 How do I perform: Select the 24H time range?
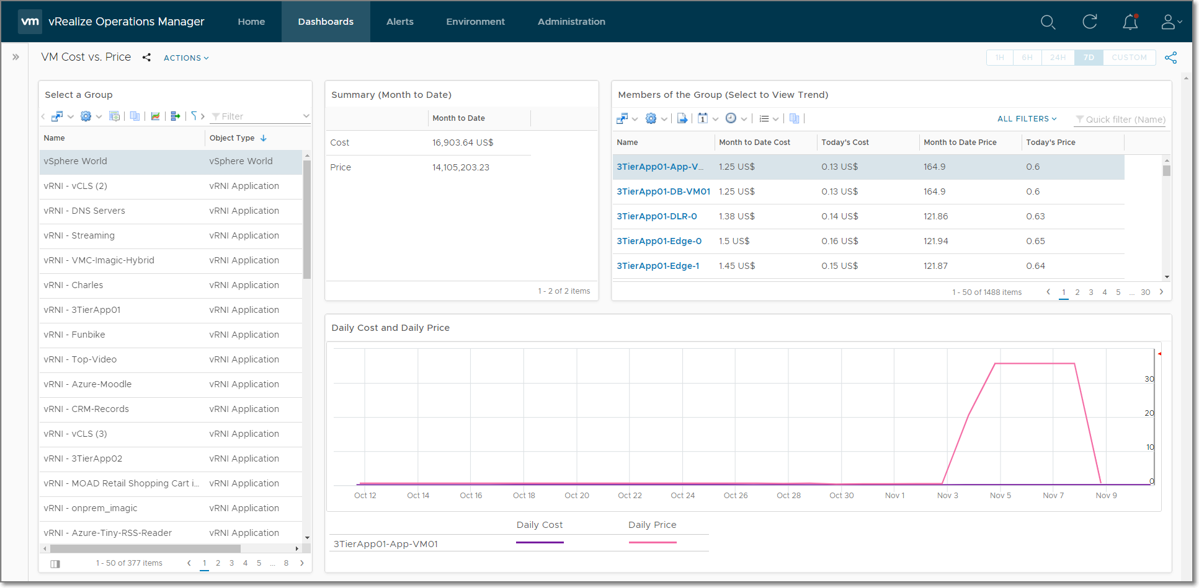point(1058,58)
